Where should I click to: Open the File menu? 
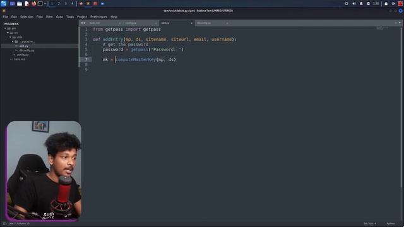pos(6,17)
